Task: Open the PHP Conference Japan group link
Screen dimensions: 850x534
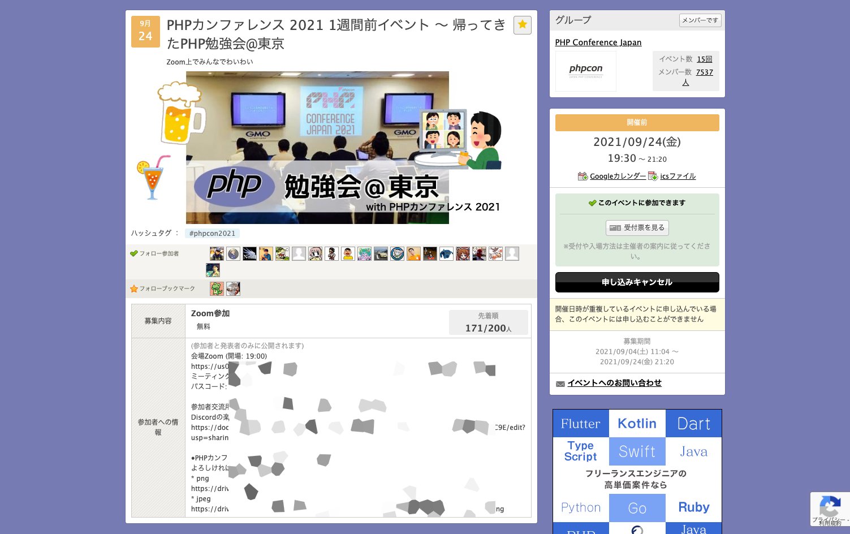Action: pos(598,42)
